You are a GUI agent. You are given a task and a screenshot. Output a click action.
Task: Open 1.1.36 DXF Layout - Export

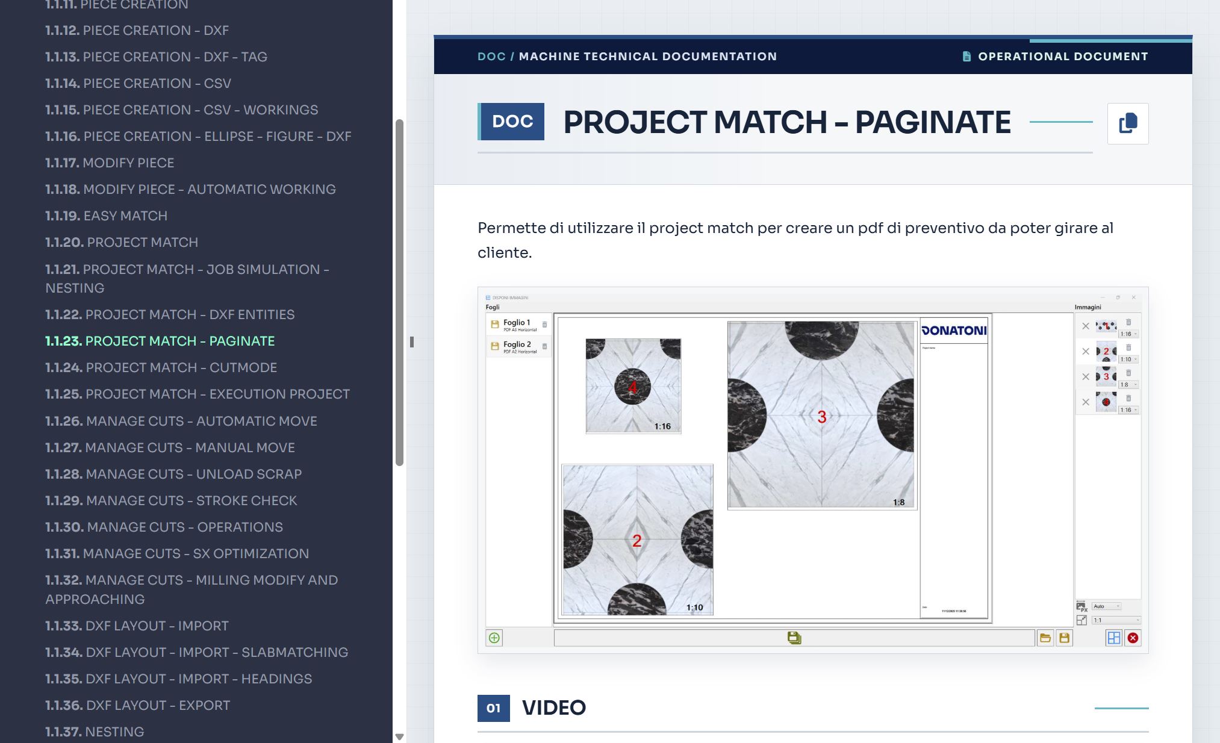[138, 705]
